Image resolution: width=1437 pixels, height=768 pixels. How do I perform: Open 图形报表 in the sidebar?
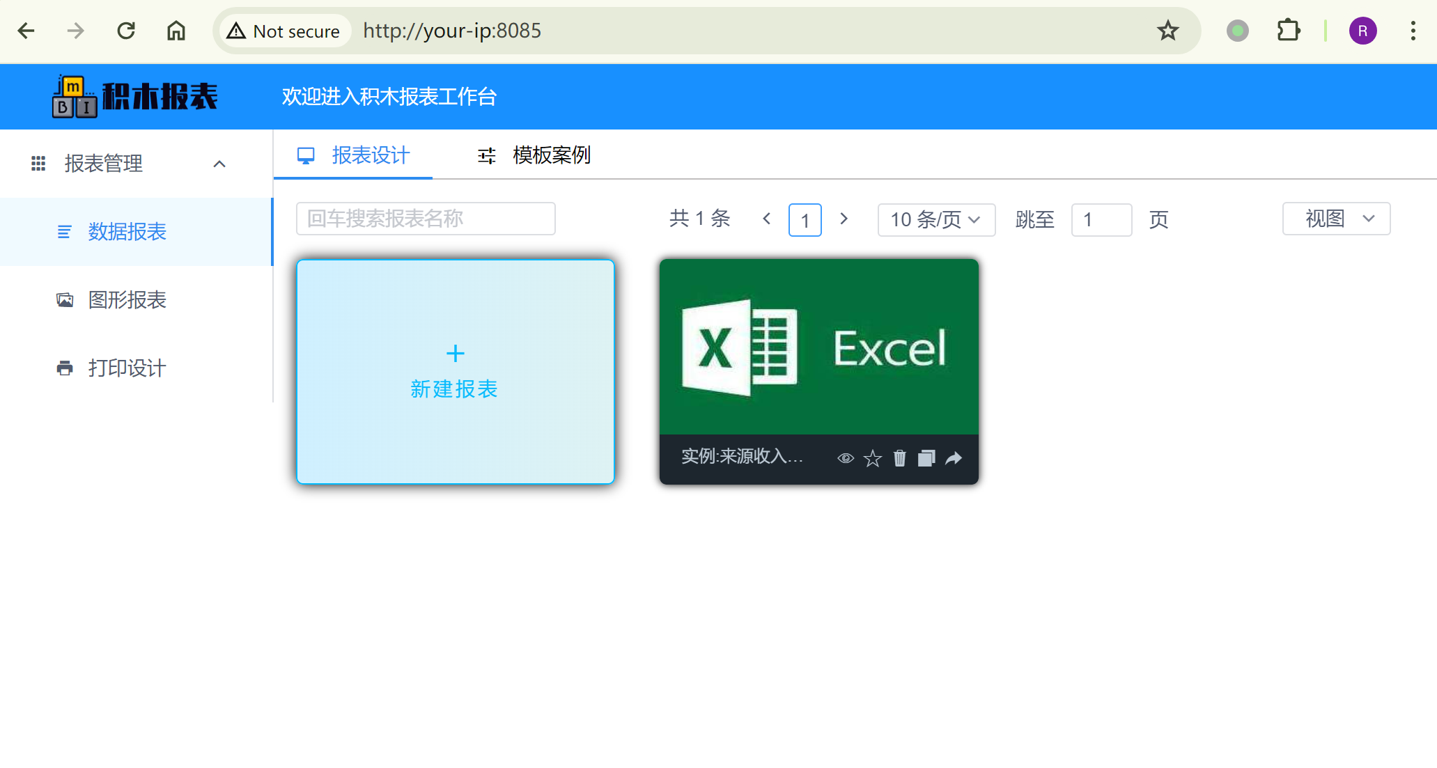[127, 300]
